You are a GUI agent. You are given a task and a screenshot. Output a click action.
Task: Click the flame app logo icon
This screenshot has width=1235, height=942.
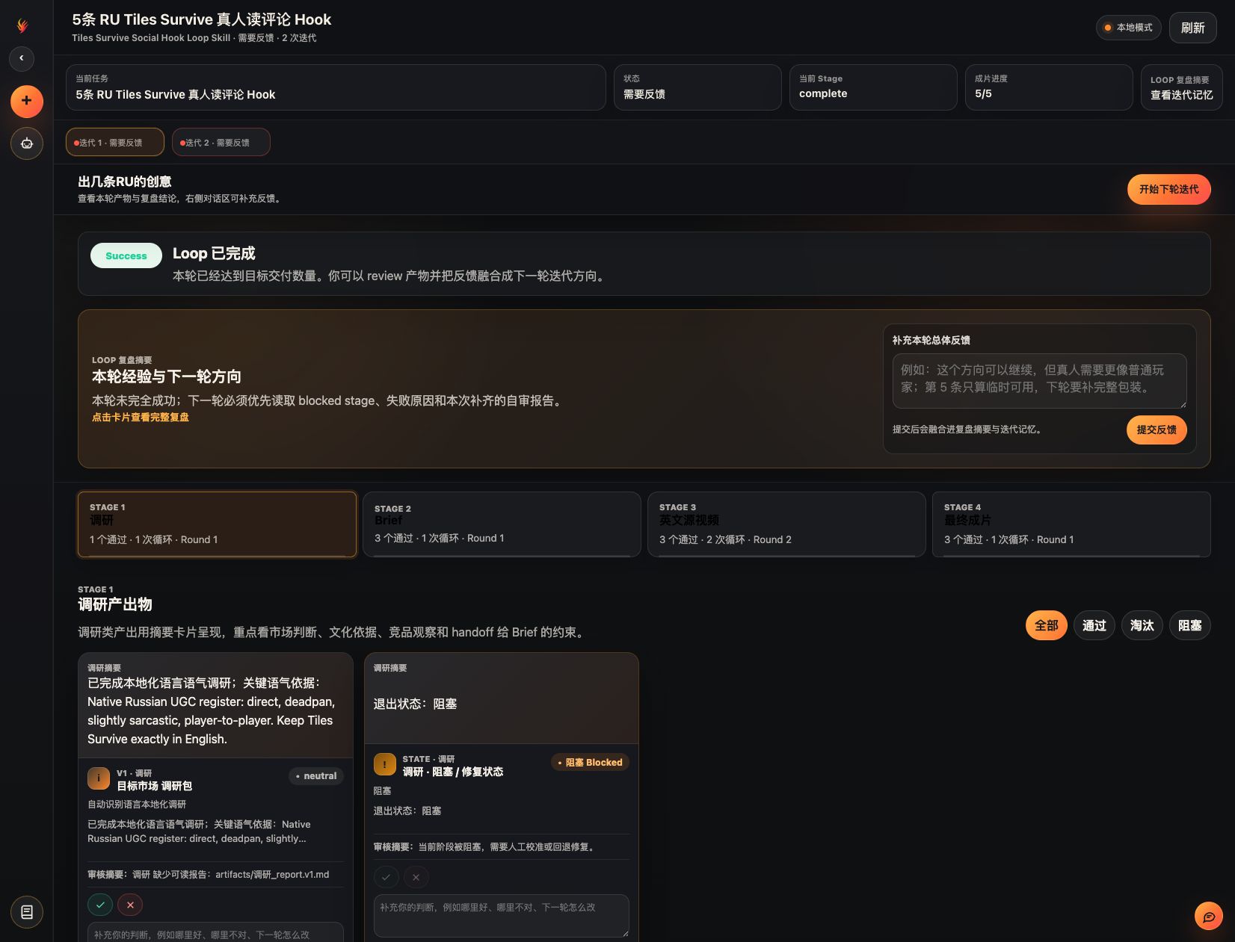[22, 25]
